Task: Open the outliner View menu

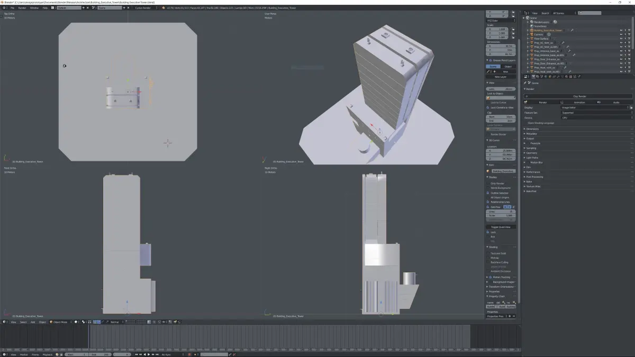Action: click(x=535, y=13)
